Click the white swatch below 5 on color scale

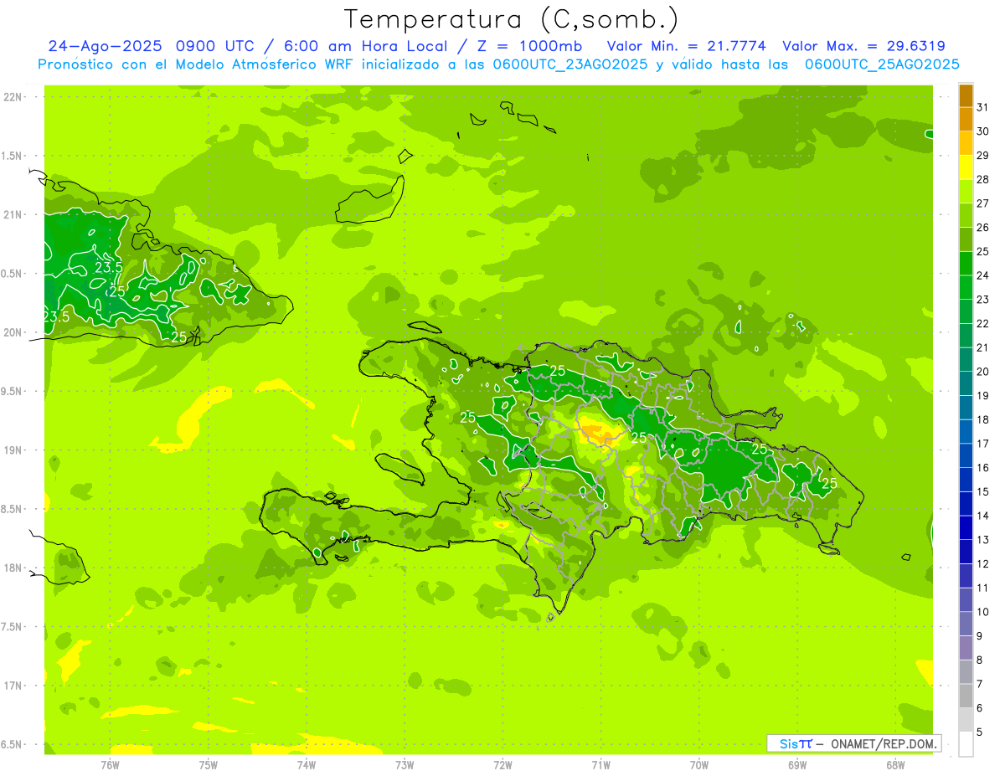(966, 744)
